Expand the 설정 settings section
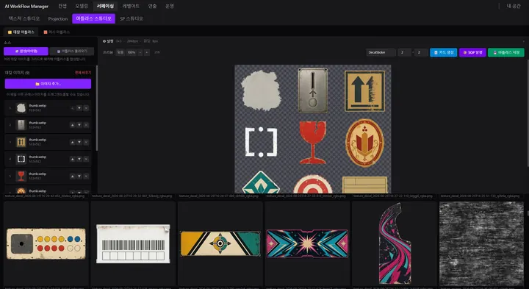This screenshot has height=289, width=529. click(x=108, y=41)
